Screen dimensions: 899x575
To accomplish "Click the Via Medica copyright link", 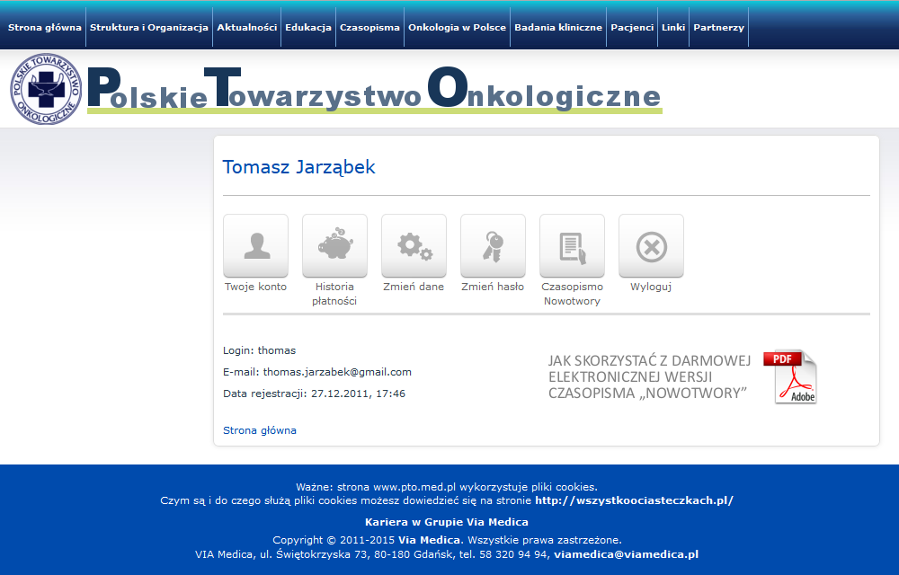I will [429, 539].
